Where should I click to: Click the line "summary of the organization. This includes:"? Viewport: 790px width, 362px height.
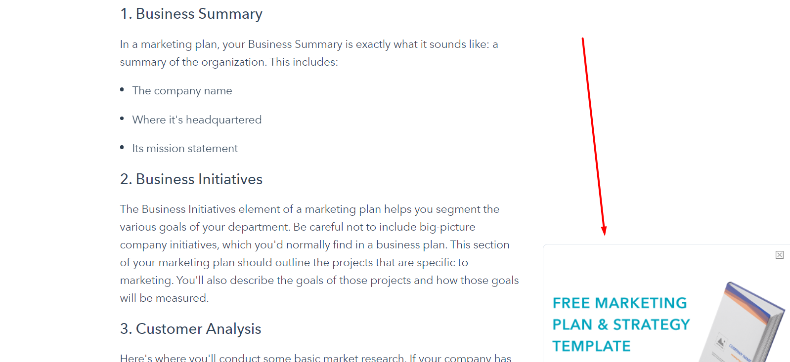[x=229, y=62]
